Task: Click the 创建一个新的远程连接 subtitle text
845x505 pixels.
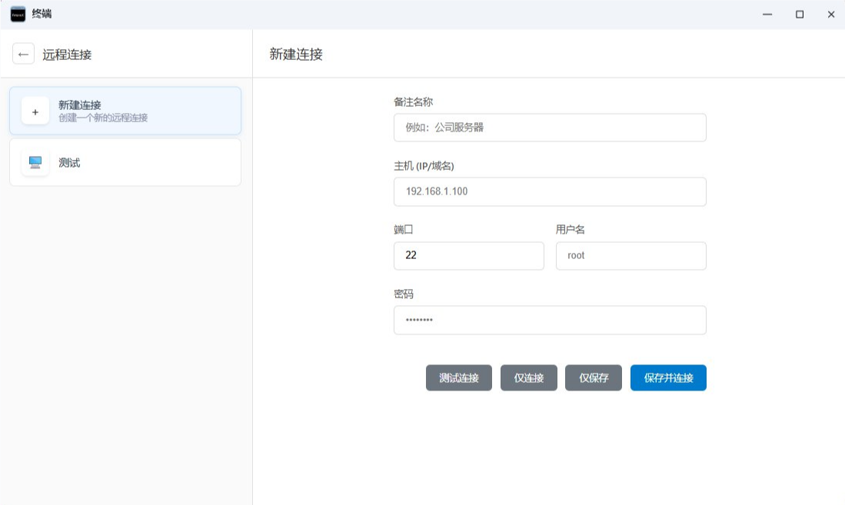Action: coord(103,118)
